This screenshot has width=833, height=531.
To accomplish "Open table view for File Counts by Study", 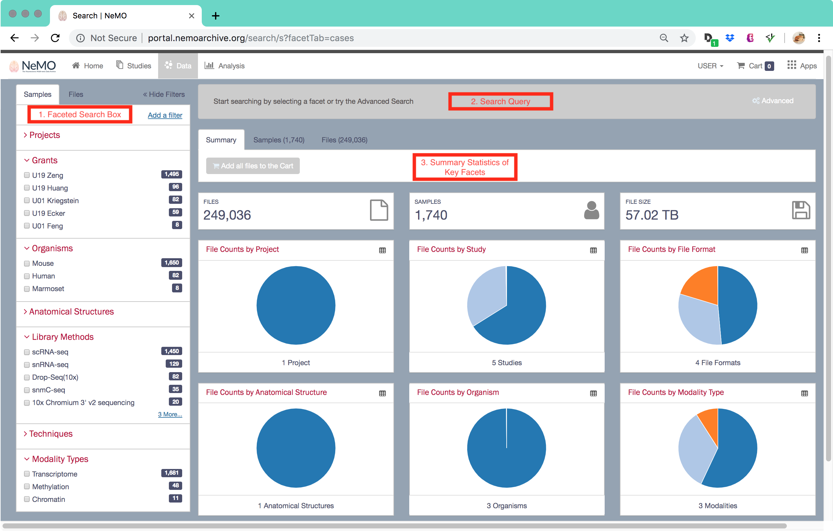I will (593, 250).
